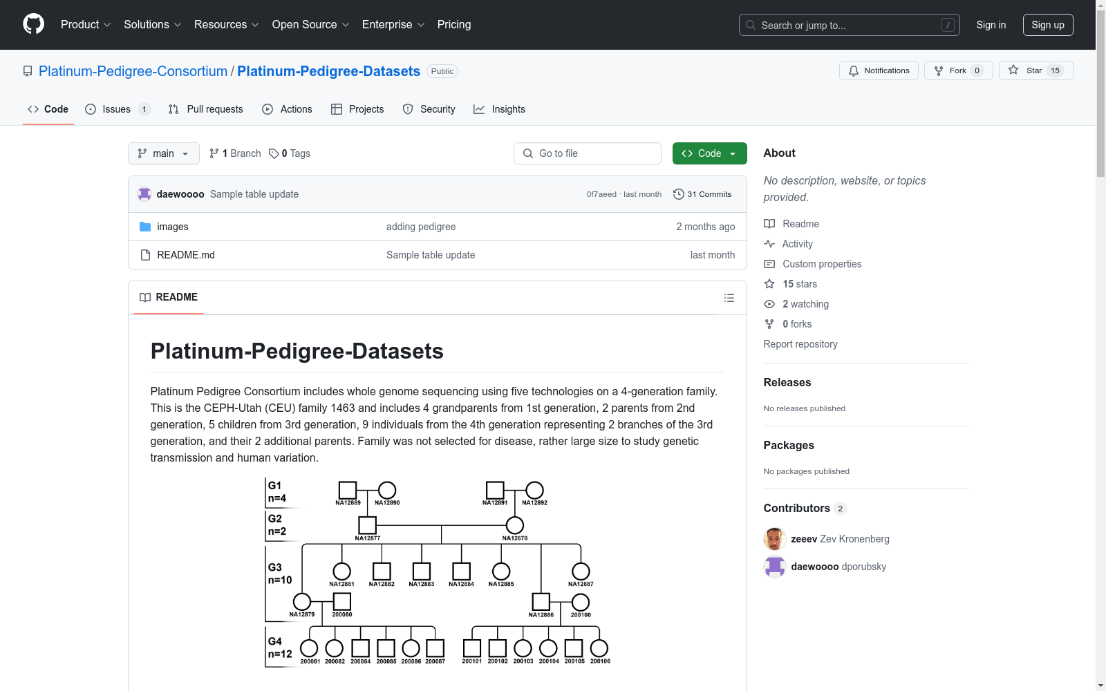This screenshot has width=1106, height=691.
Task: Focus the 'Search or jump to' field
Action: [x=850, y=25]
